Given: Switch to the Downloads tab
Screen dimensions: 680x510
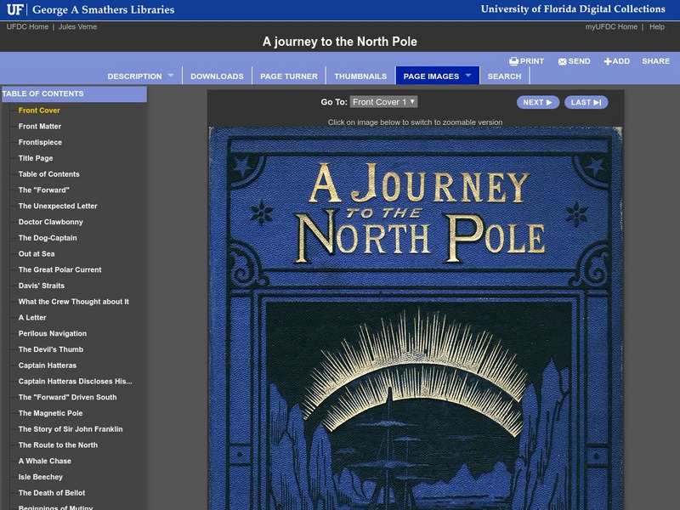Looking at the screenshot, I should coord(217,76).
